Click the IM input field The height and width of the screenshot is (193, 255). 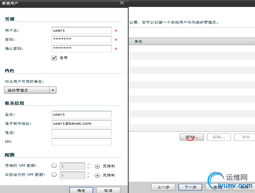click(82, 142)
